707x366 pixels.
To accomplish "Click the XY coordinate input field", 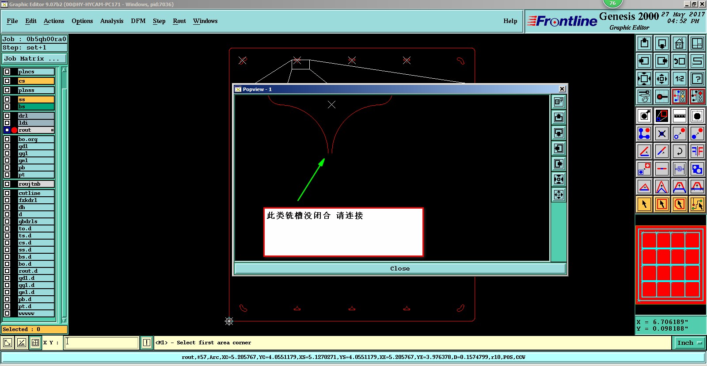I will click(x=102, y=343).
